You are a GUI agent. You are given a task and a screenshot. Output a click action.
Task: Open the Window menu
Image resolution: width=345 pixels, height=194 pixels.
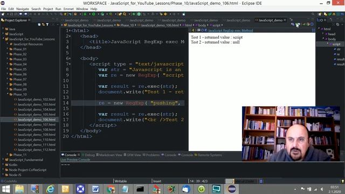point(82,9)
